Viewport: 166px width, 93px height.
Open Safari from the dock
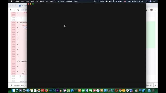pyautogui.click(x=28, y=90)
